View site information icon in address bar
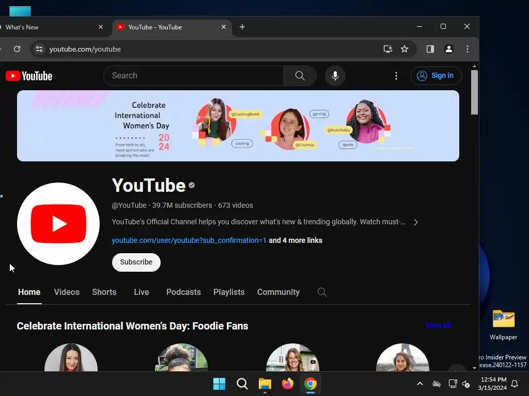The height and width of the screenshot is (396, 529). pyautogui.click(x=39, y=49)
